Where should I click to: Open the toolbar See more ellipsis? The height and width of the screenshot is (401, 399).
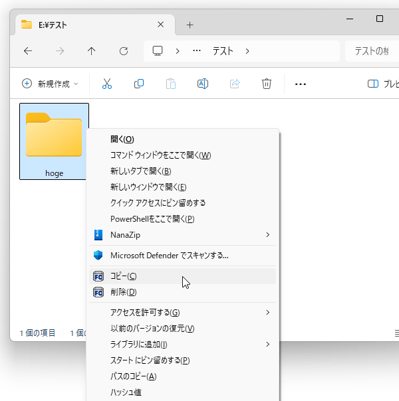coord(301,84)
